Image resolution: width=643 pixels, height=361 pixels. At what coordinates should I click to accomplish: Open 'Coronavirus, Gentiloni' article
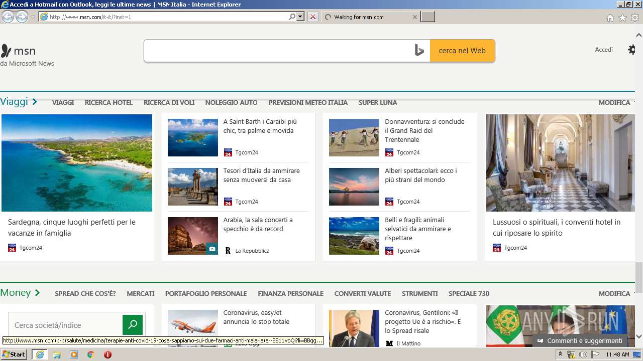click(x=423, y=322)
